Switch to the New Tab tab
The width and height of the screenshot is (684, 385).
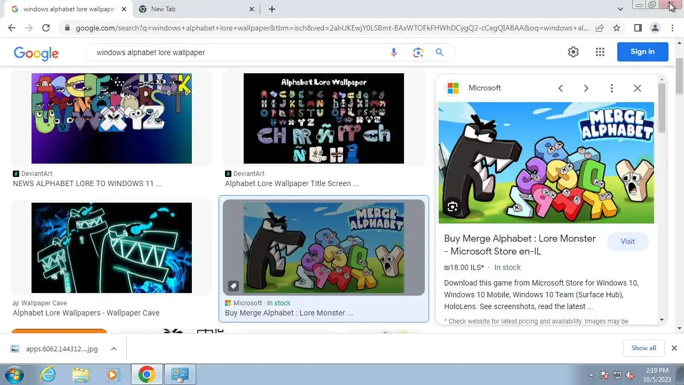click(196, 9)
